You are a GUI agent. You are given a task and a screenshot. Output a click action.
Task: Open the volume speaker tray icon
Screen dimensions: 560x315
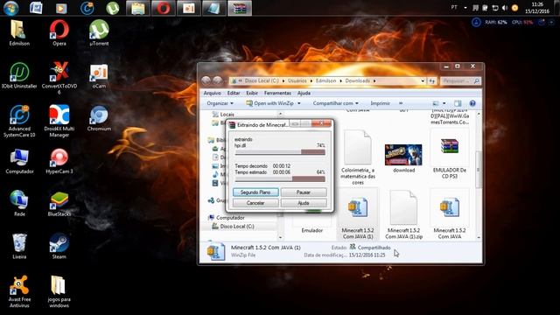tap(505, 8)
